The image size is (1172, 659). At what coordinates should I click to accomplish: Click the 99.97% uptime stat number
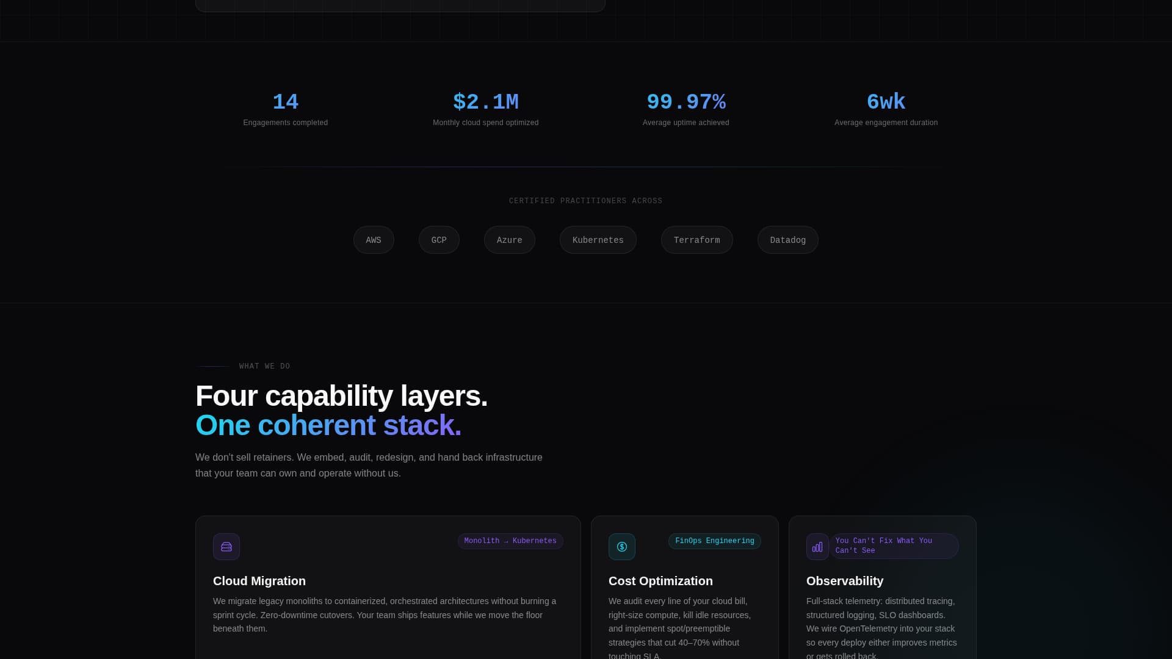click(686, 102)
